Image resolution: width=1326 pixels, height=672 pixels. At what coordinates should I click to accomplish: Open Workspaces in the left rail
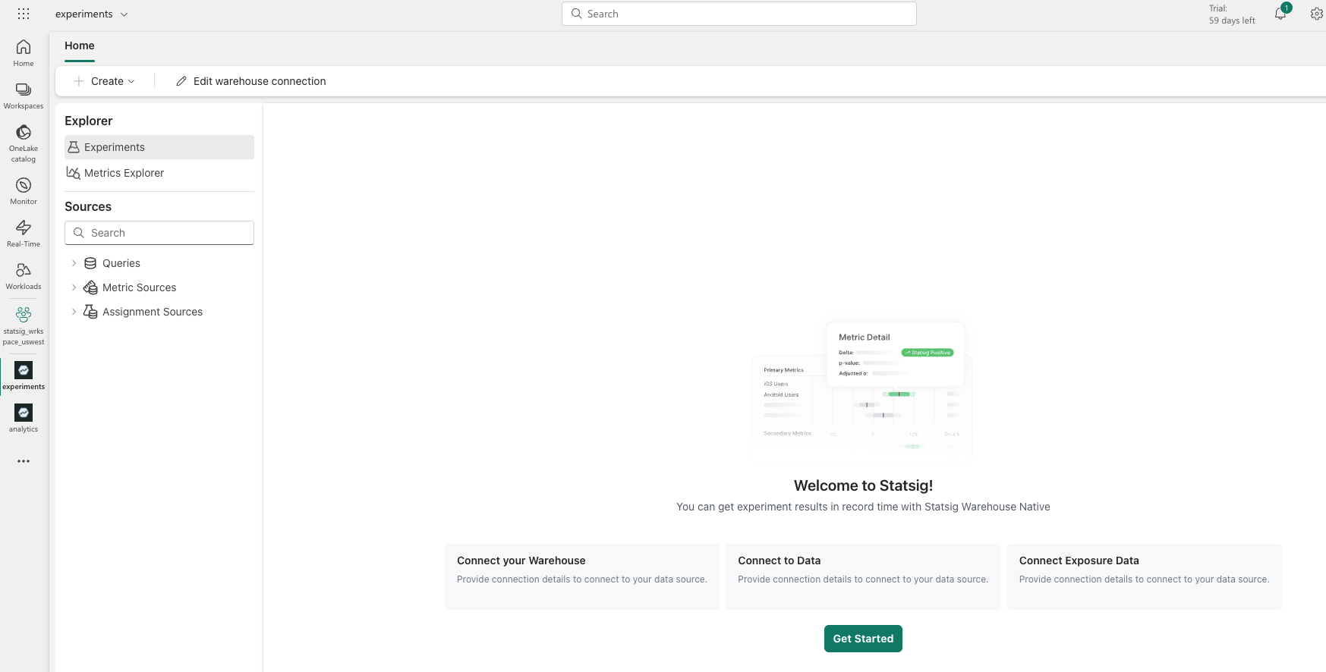pyautogui.click(x=24, y=96)
